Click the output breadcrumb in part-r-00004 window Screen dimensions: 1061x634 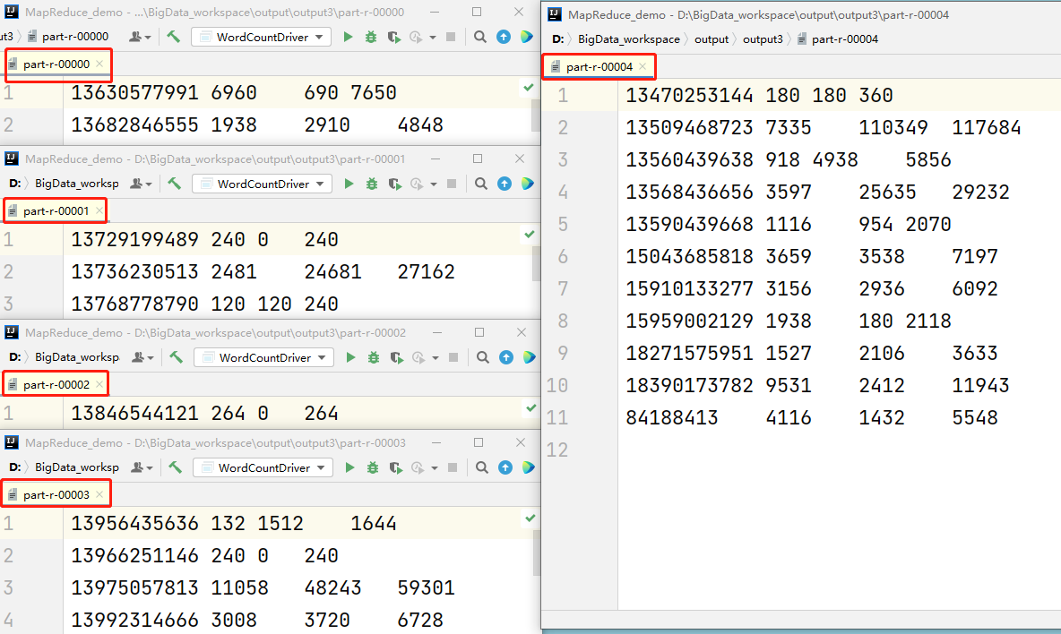pos(712,39)
